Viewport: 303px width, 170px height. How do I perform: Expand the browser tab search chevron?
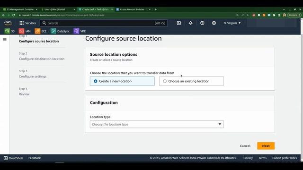pos(284,9)
